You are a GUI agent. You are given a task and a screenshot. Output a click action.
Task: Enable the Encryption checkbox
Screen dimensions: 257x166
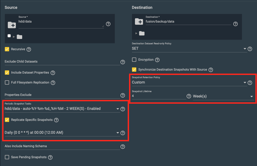click(x=134, y=60)
